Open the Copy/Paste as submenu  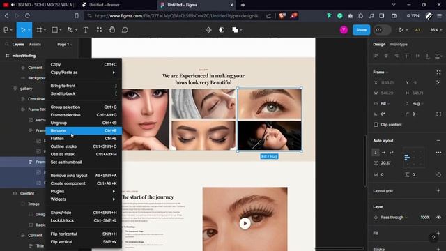[84, 73]
